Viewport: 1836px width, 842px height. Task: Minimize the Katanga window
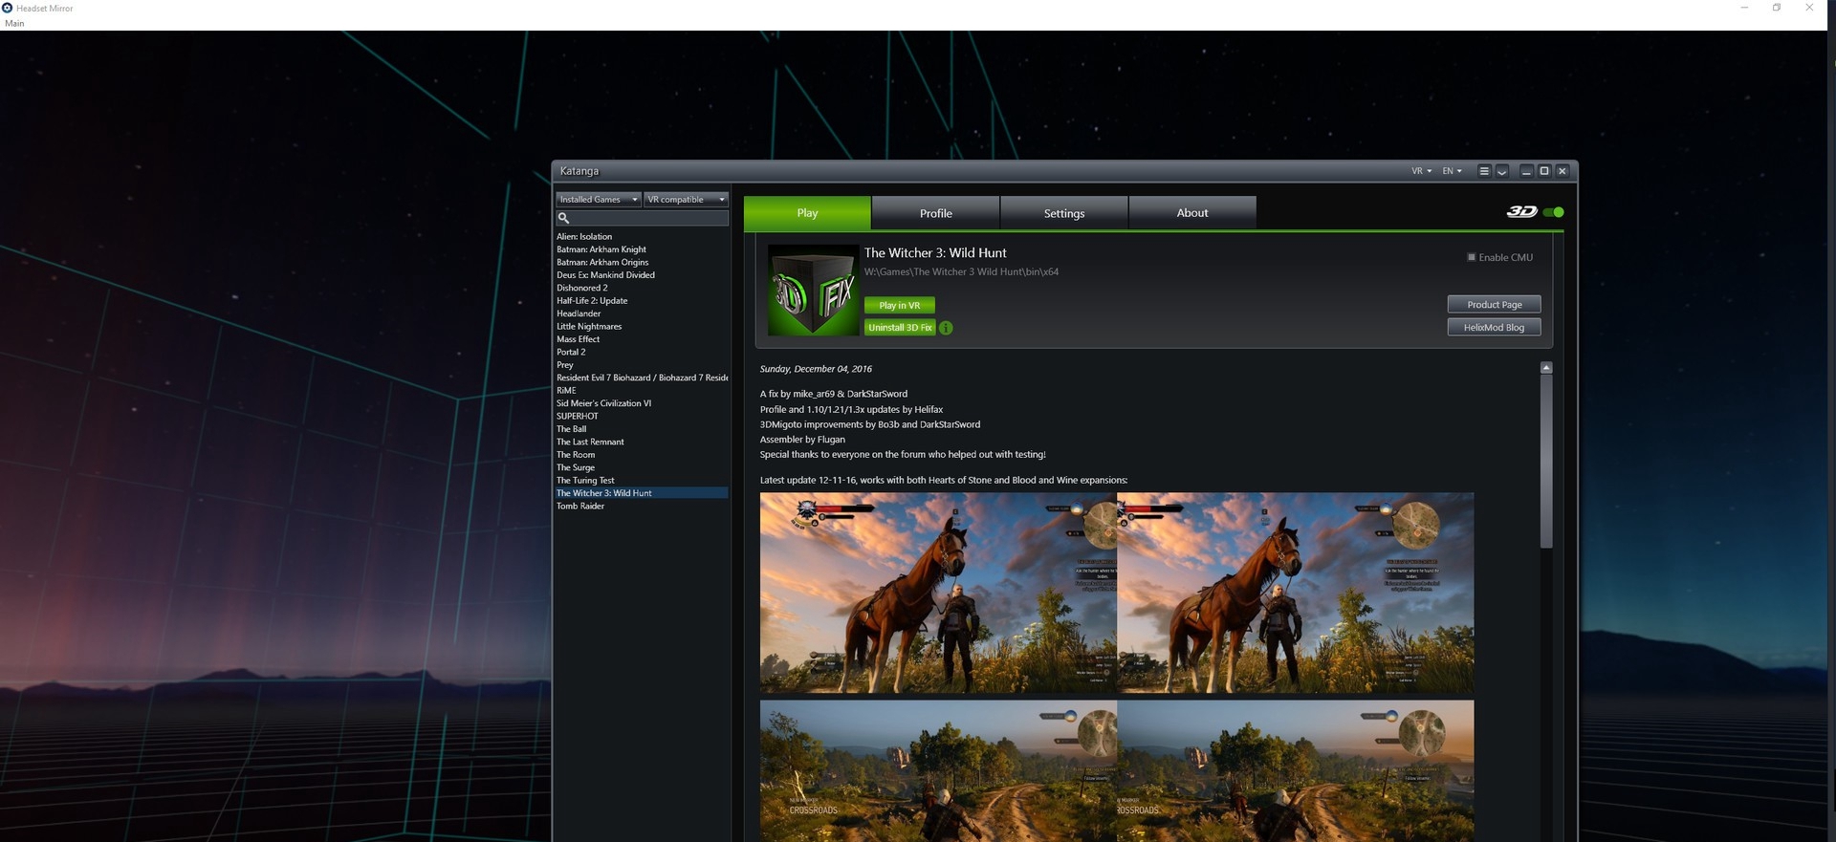pos(1526,171)
